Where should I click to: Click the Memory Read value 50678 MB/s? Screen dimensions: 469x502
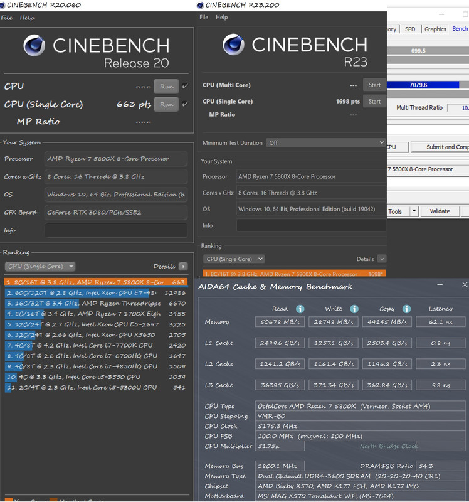[280, 322]
